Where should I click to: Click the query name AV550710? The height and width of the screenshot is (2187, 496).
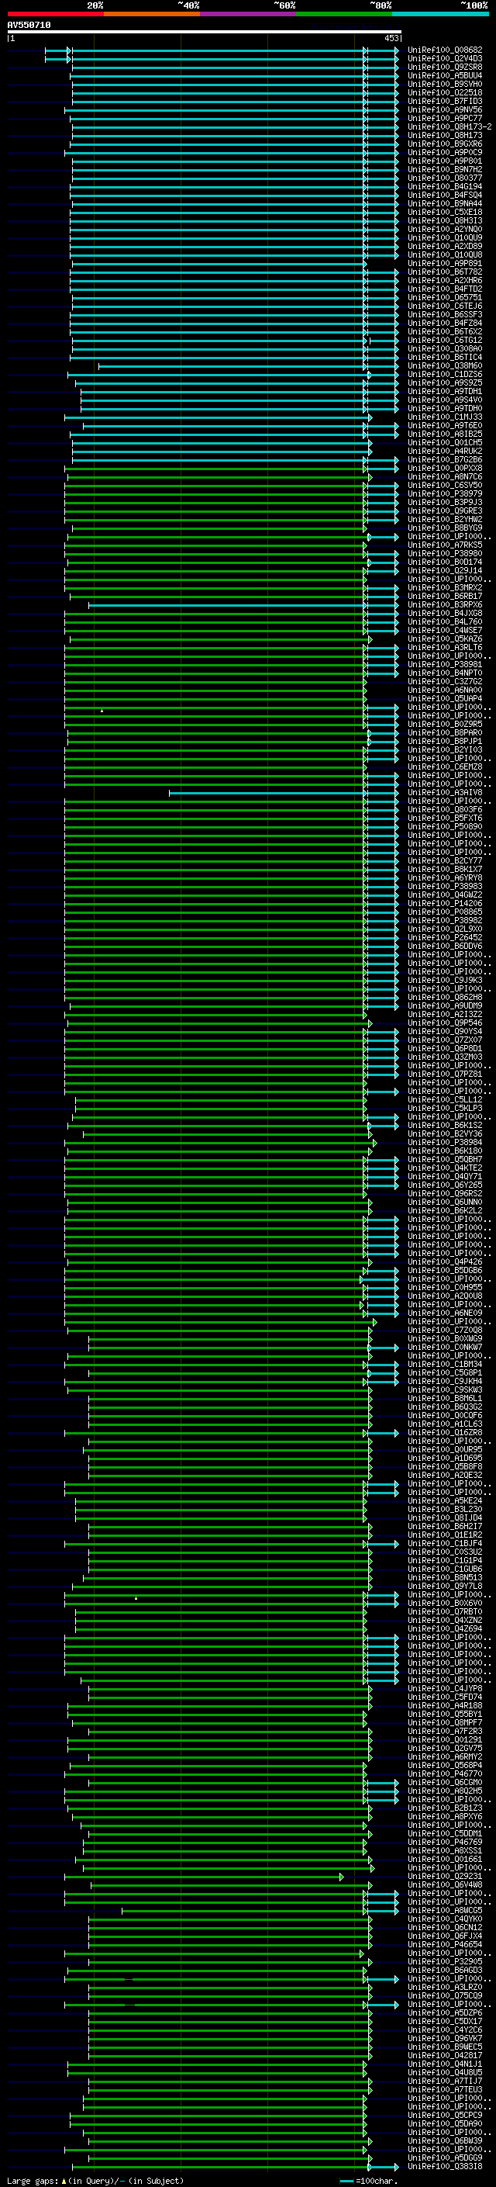pyautogui.click(x=29, y=26)
